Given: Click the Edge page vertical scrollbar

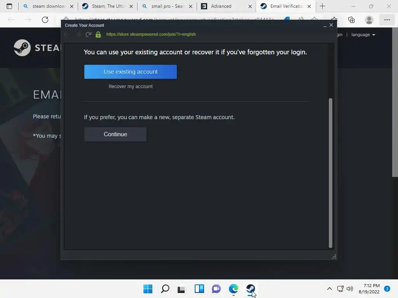Looking at the screenshot, I should 395,102.
